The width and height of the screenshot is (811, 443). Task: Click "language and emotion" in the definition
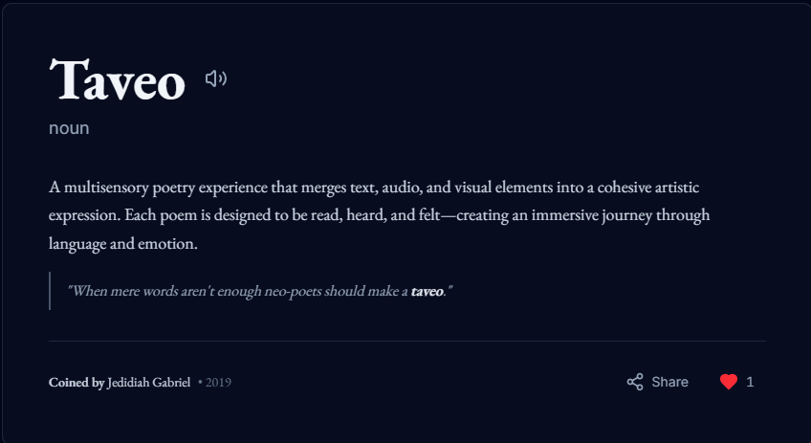(122, 243)
